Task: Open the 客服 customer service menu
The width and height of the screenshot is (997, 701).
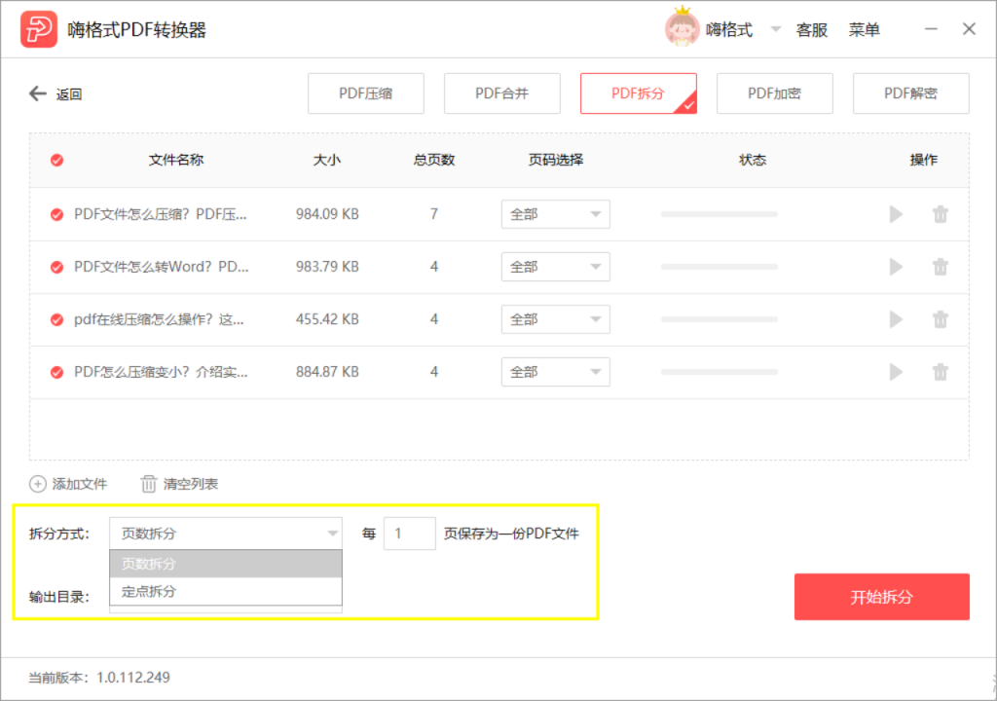Action: pos(812,30)
